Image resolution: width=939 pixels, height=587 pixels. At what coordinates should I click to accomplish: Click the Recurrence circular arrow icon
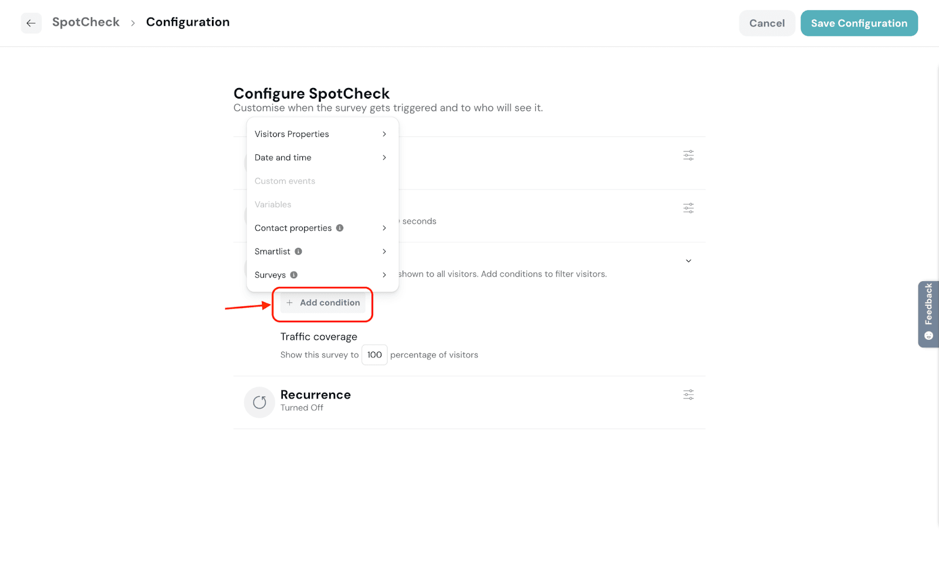259,402
